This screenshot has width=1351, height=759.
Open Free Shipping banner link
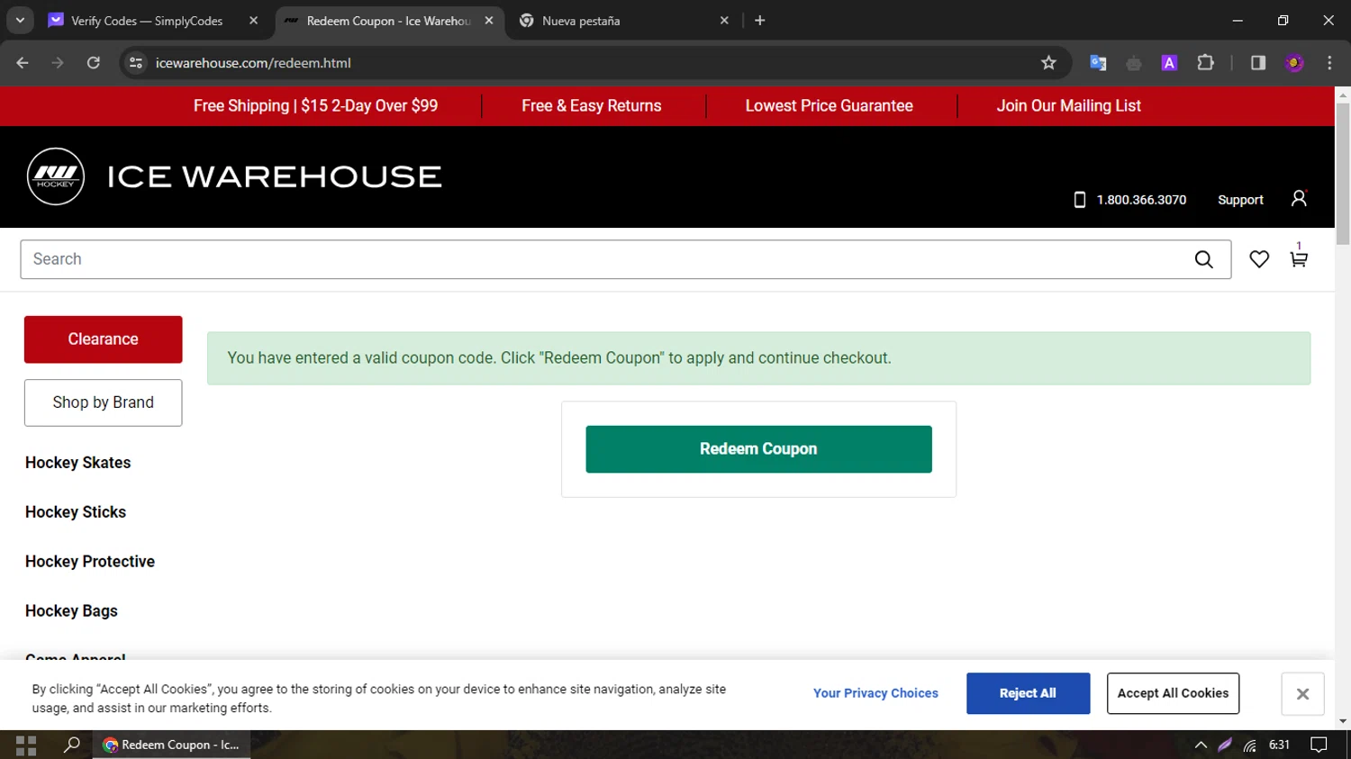tap(315, 105)
